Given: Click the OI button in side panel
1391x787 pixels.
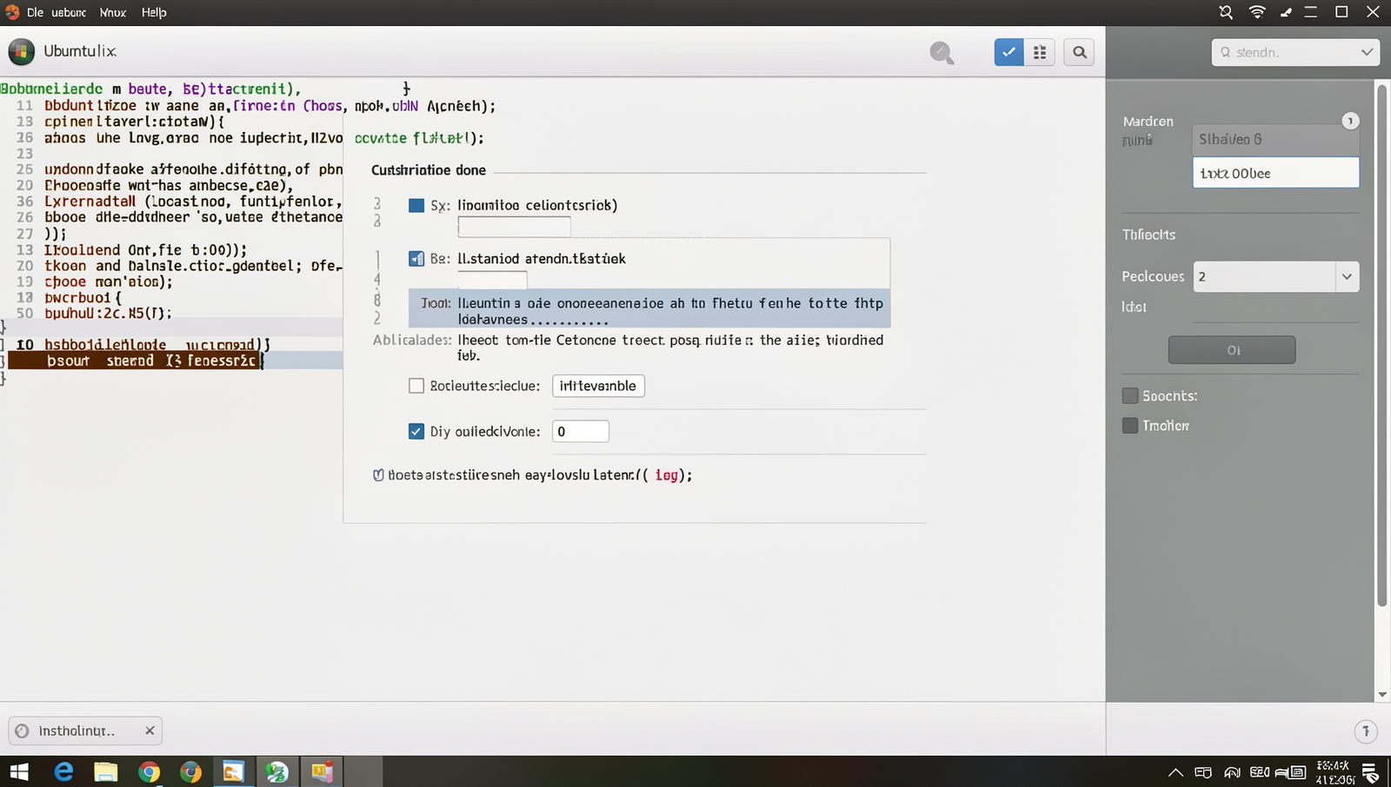Looking at the screenshot, I should [1232, 350].
